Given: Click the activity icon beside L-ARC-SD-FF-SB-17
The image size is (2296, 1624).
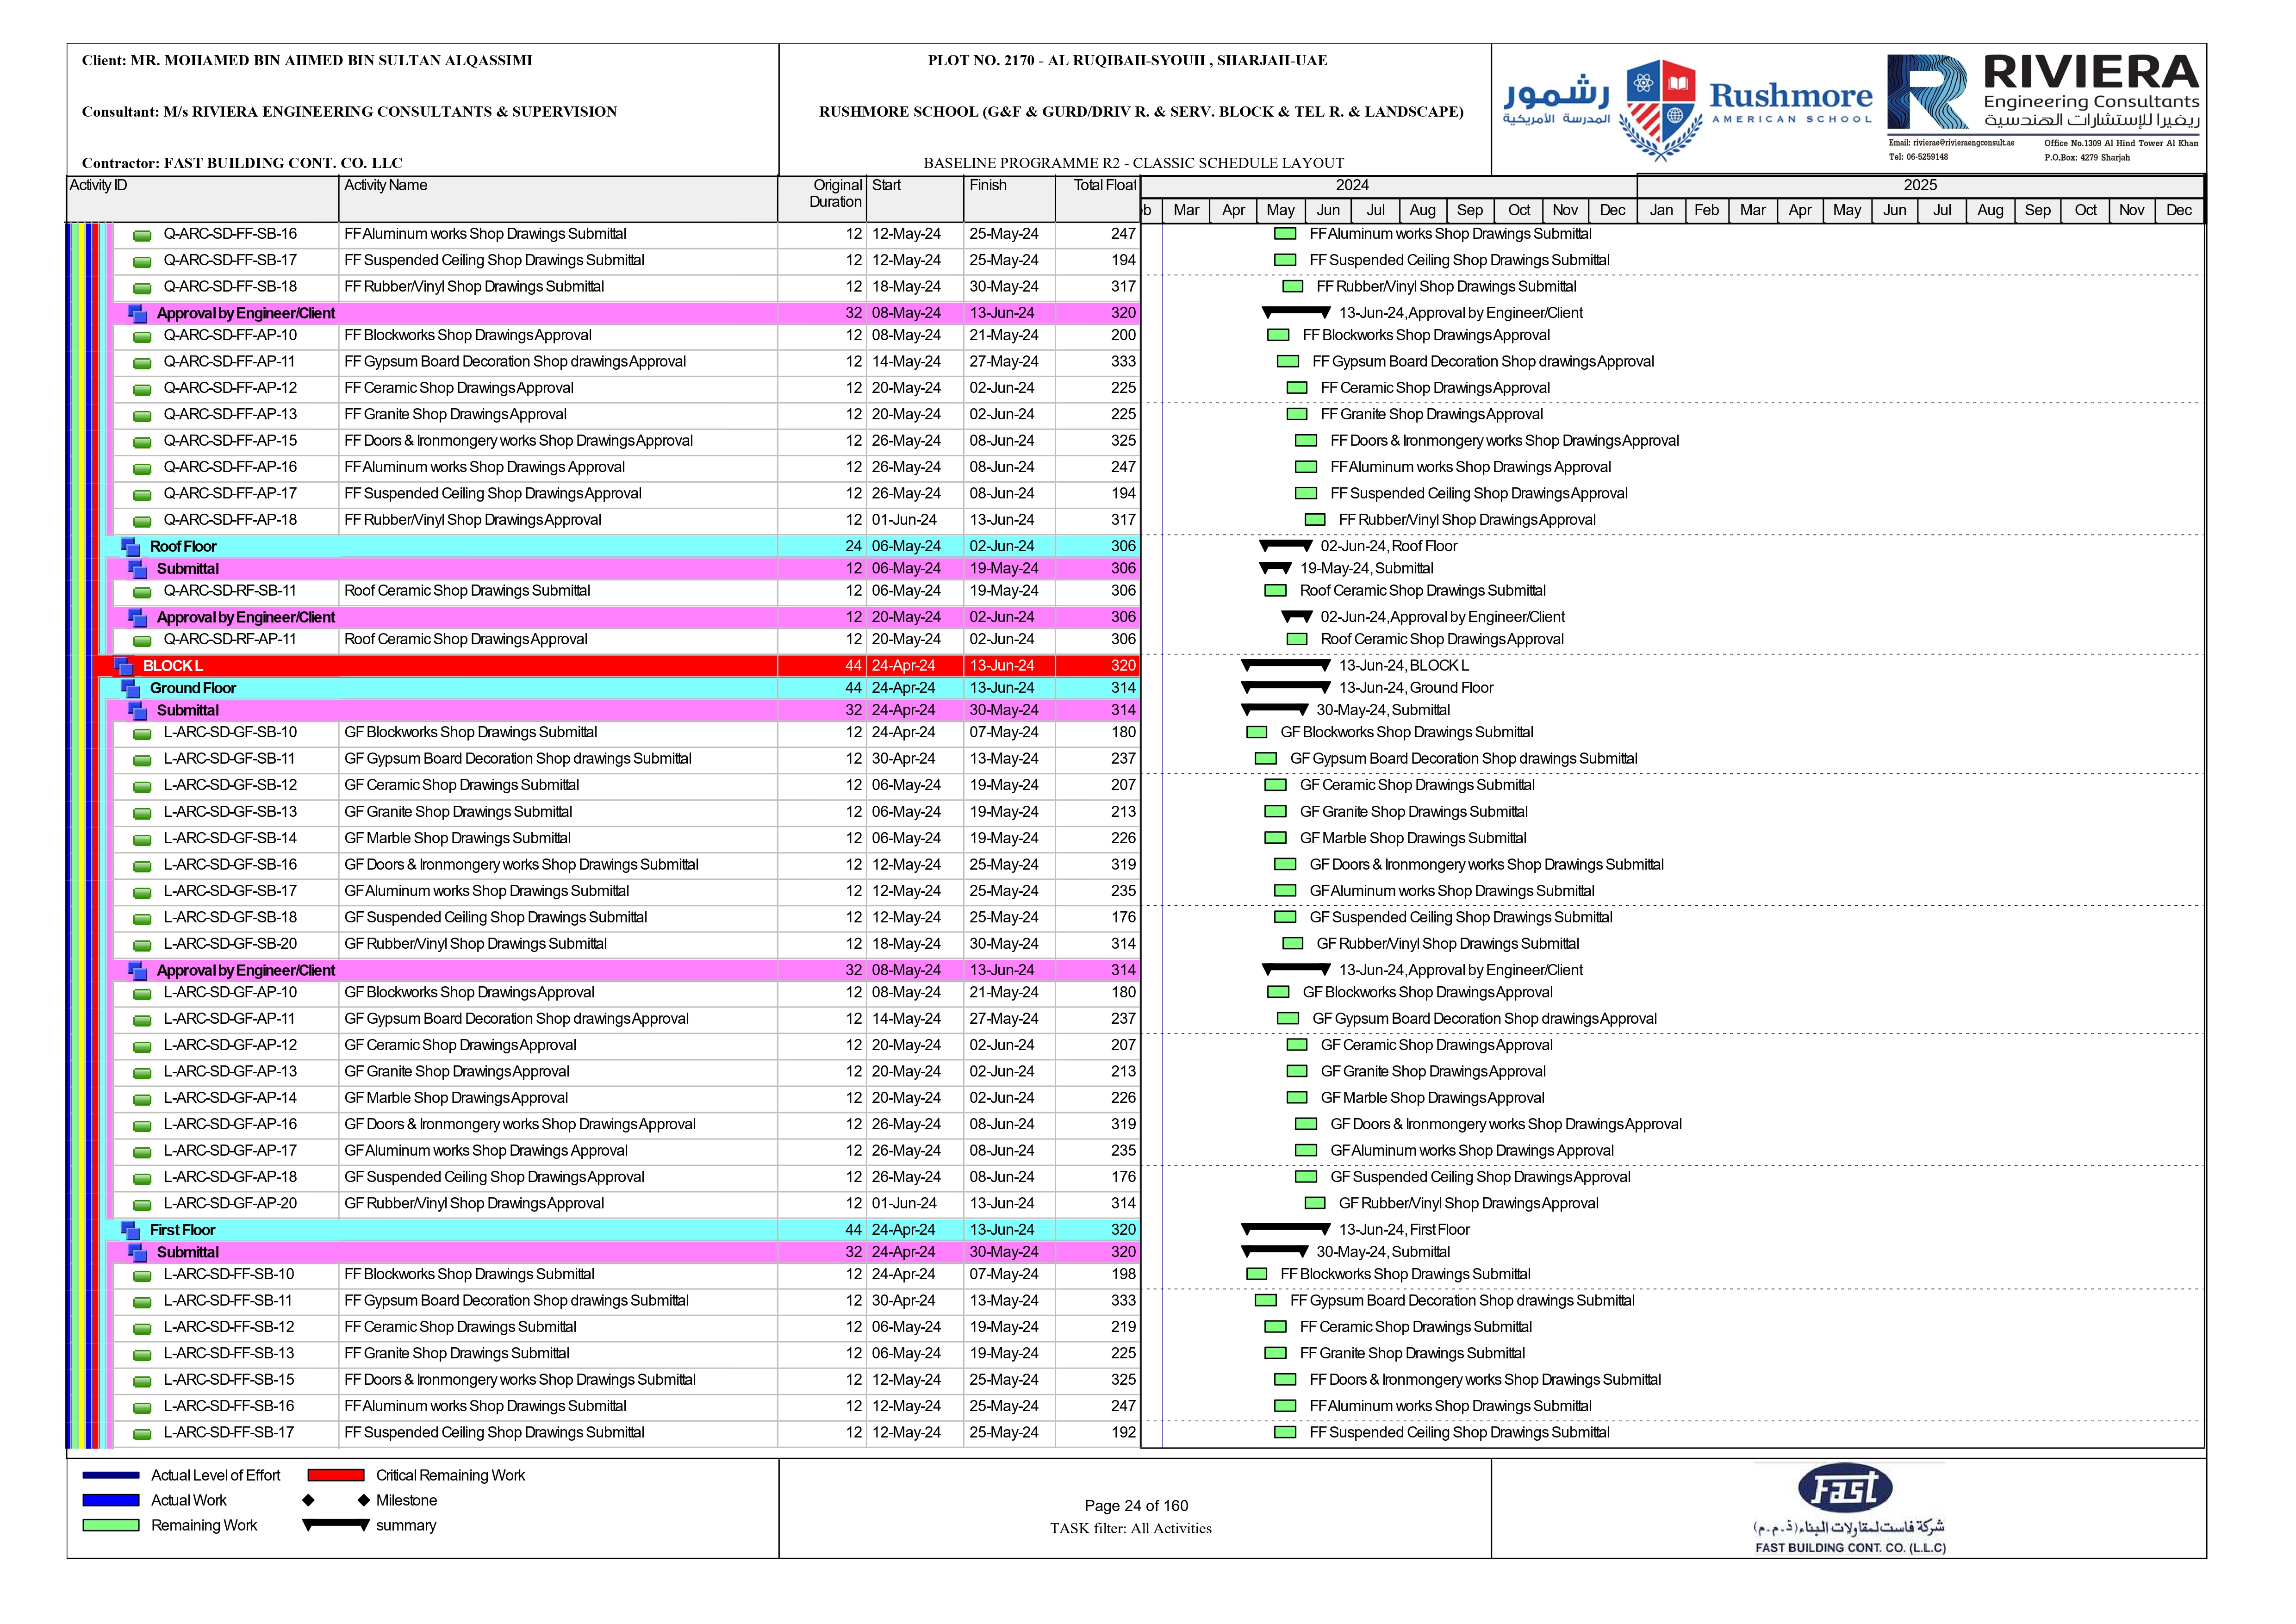Looking at the screenshot, I should pos(143,1434).
